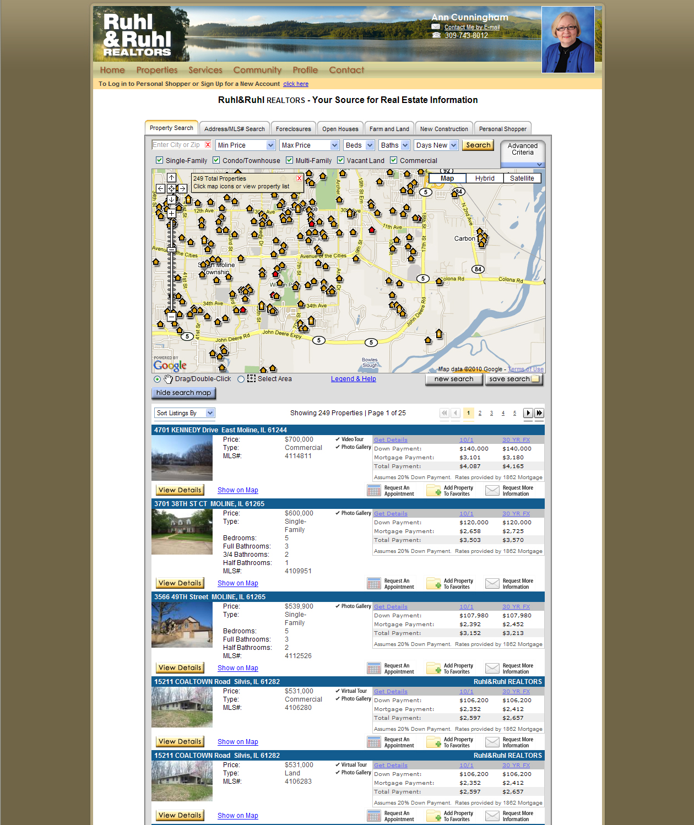
Task: Click 'click here' to log in
Action: [296, 84]
